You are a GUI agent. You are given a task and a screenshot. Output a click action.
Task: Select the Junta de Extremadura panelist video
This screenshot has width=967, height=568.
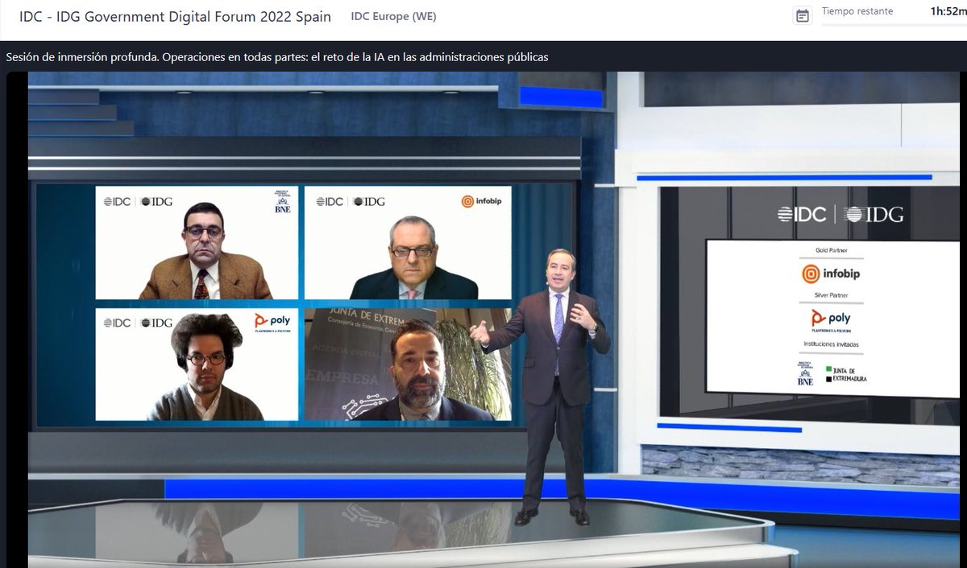point(408,364)
